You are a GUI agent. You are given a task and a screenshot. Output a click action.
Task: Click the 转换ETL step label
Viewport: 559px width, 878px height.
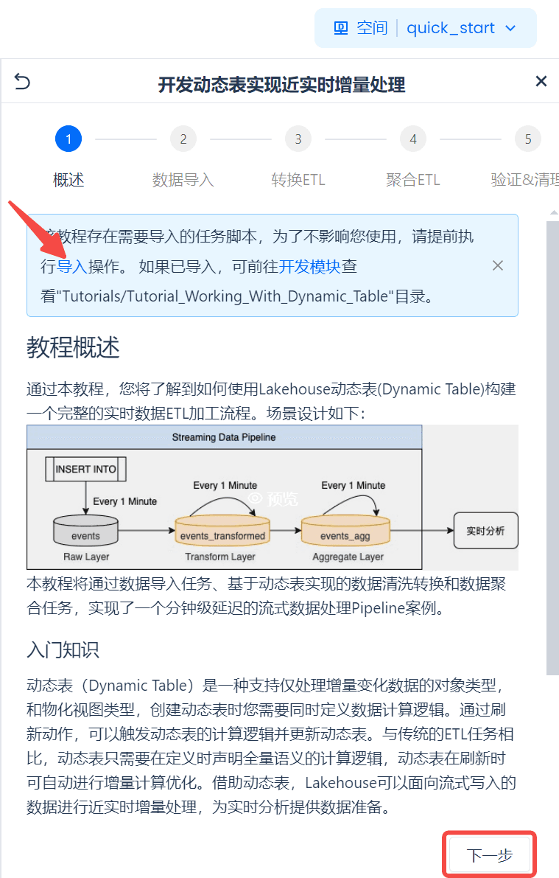(298, 180)
